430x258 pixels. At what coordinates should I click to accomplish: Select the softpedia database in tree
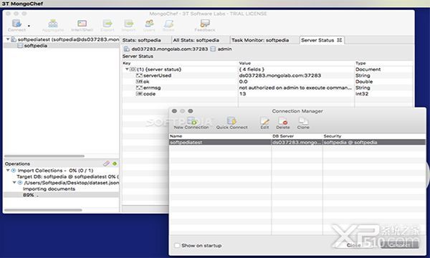[35, 46]
